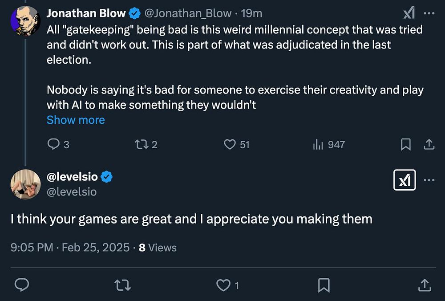This screenshot has width=445, height=301.
Task: Expand post text with Show more
Action: point(76,120)
